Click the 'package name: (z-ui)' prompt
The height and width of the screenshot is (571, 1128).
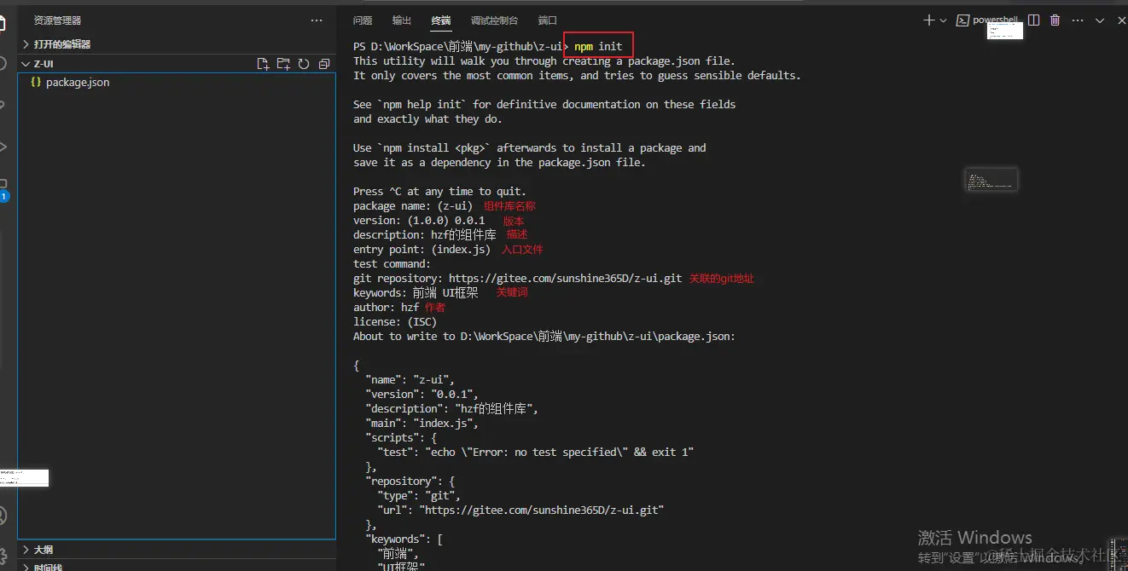(x=412, y=206)
